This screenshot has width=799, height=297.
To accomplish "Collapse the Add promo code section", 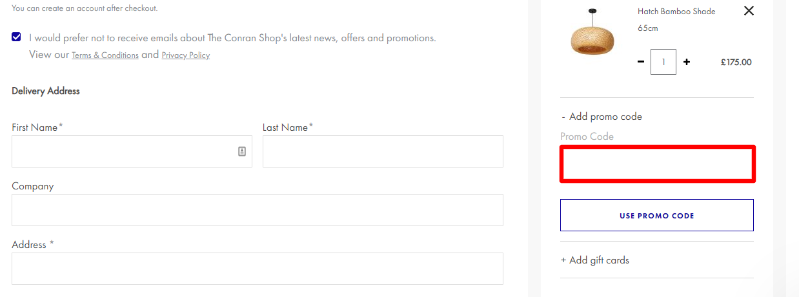I will pos(602,117).
